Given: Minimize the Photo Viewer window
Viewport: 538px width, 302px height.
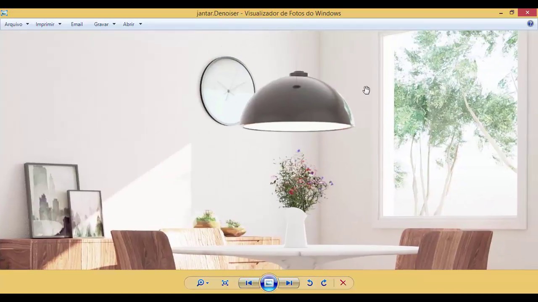Looking at the screenshot, I should [x=501, y=13].
